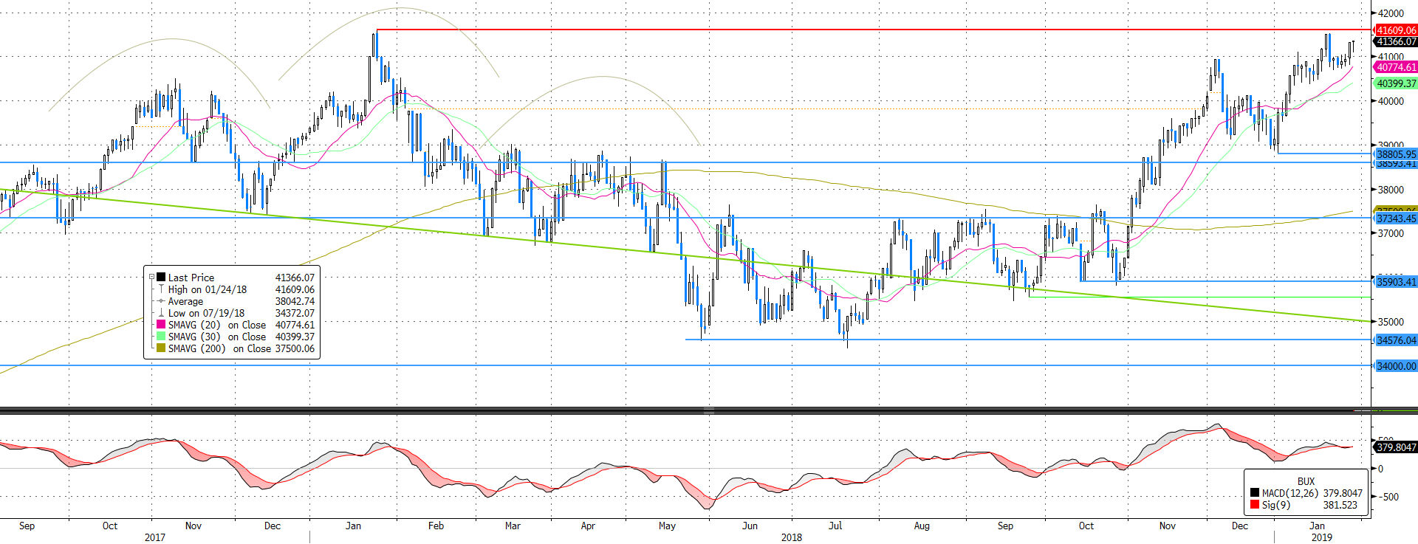Click the 38042.74 average value
The width and height of the screenshot is (1418, 544).
(x=295, y=301)
